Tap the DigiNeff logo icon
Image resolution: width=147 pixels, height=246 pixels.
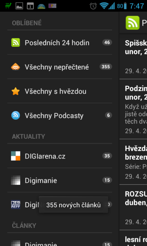click(x=16, y=205)
